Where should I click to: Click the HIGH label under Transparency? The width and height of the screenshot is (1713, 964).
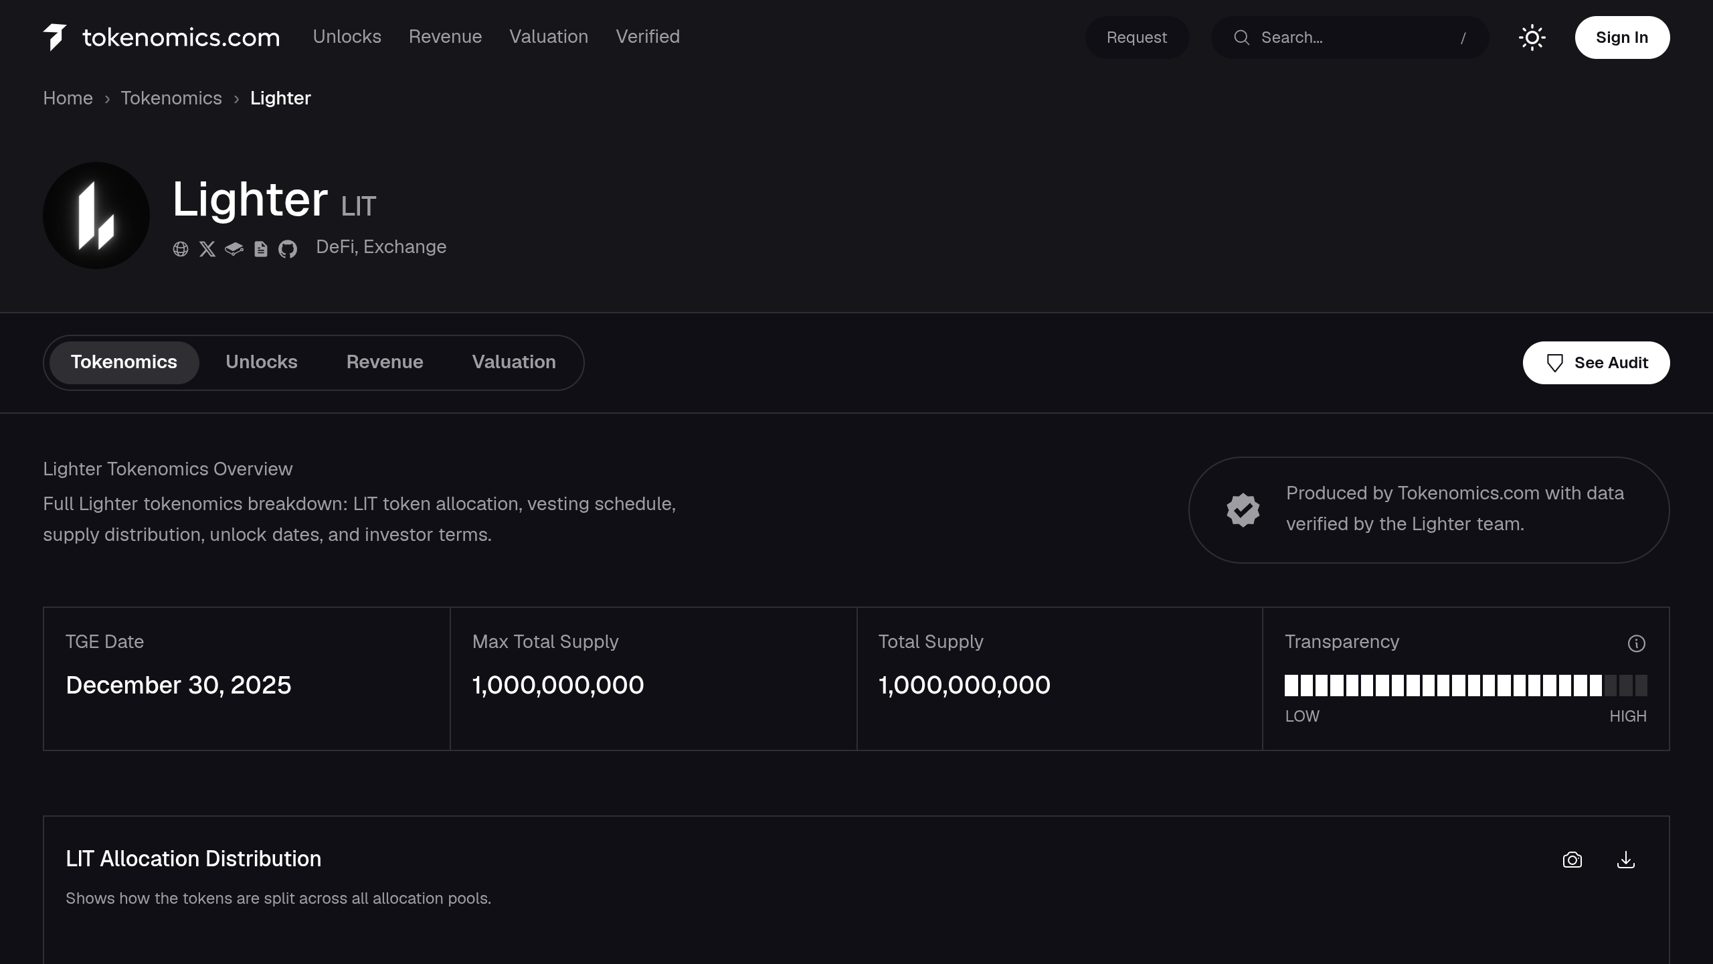click(1628, 716)
